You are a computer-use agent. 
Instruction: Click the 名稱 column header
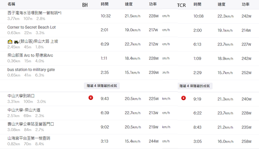(x=11, y=4)
